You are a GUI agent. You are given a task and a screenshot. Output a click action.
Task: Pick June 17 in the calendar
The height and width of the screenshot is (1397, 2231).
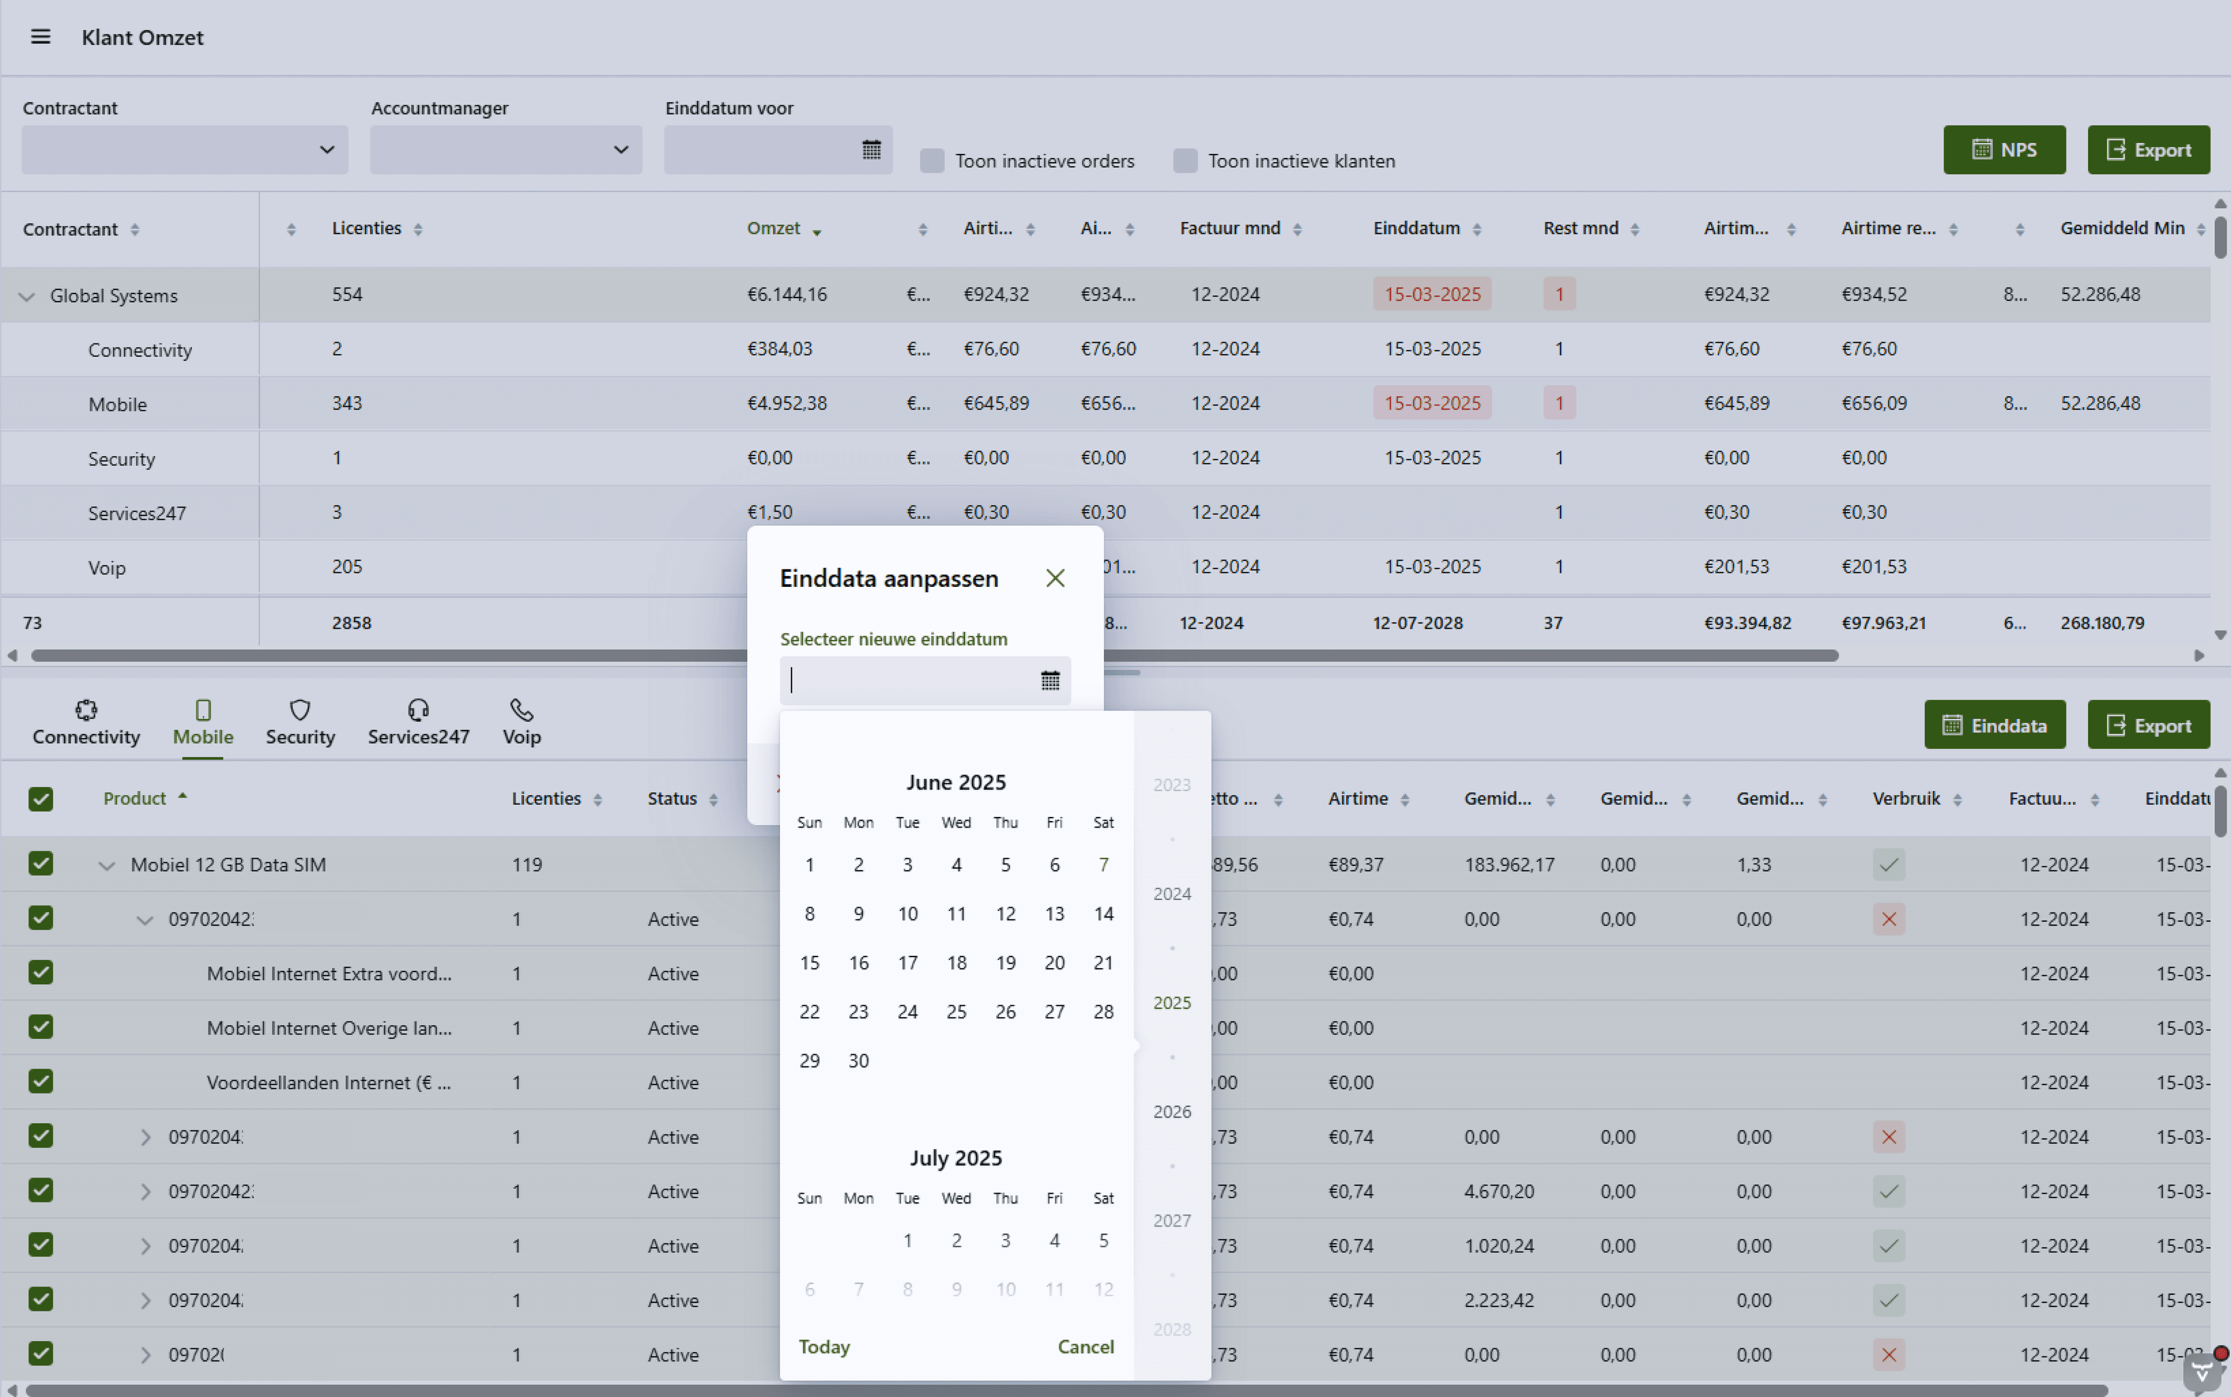pos(907,963)
